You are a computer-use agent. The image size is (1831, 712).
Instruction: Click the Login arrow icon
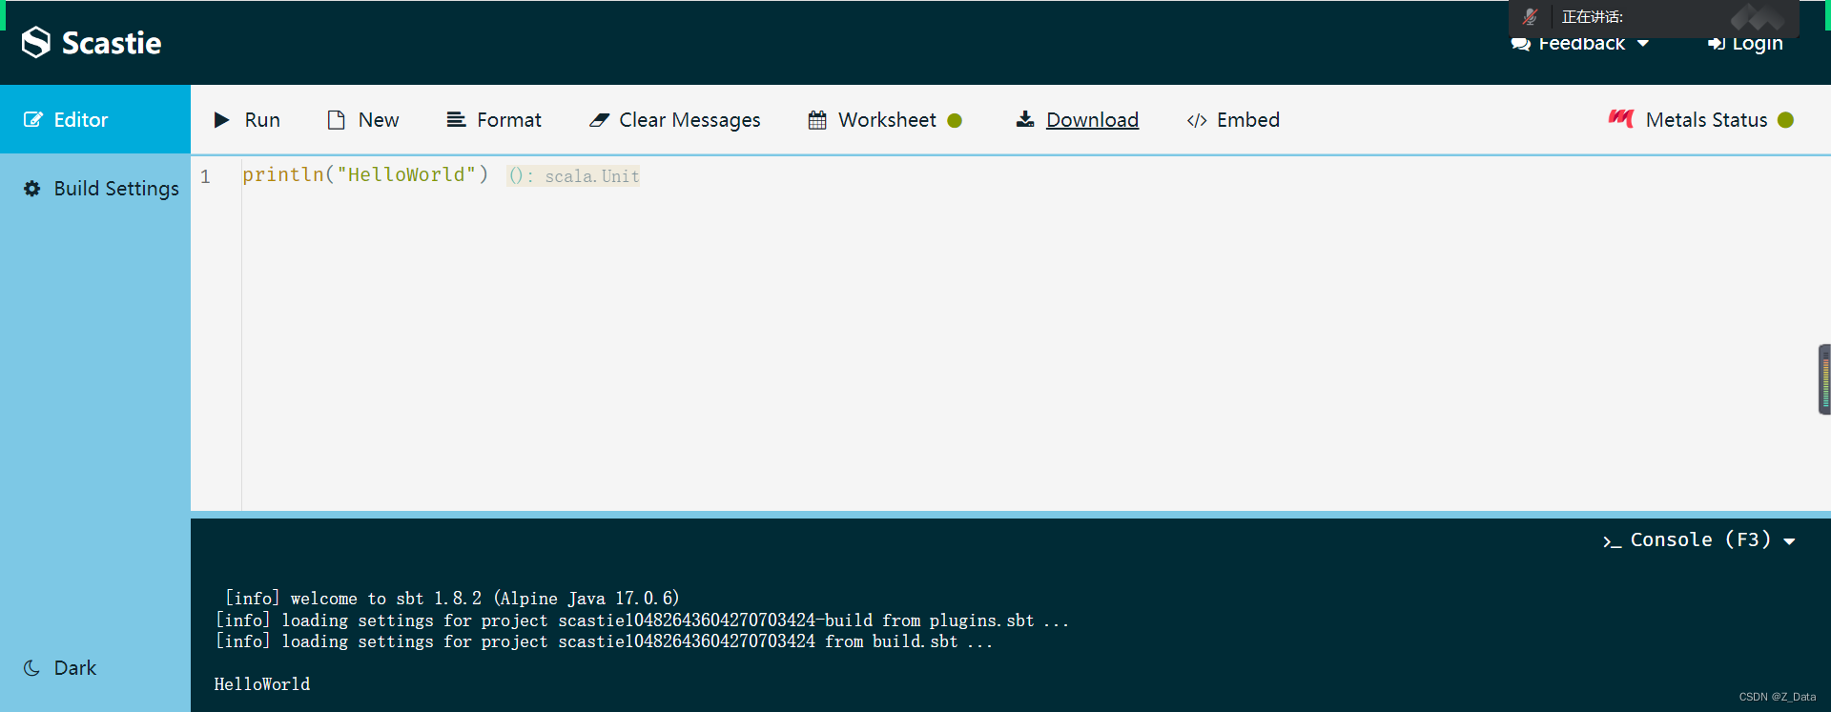click(1717, 44)
